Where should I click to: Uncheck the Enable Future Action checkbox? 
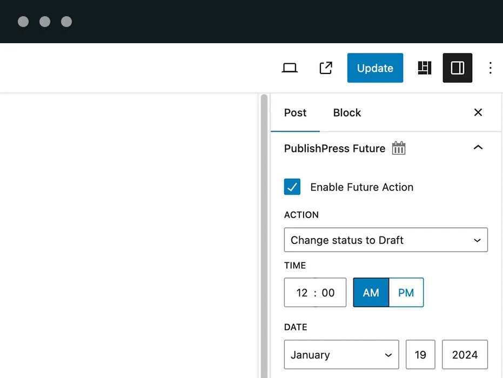click(x=292, y=187)
